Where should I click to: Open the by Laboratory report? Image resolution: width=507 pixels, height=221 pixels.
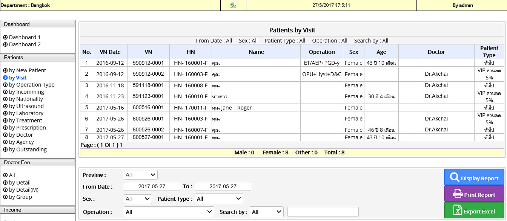[26, 113]
